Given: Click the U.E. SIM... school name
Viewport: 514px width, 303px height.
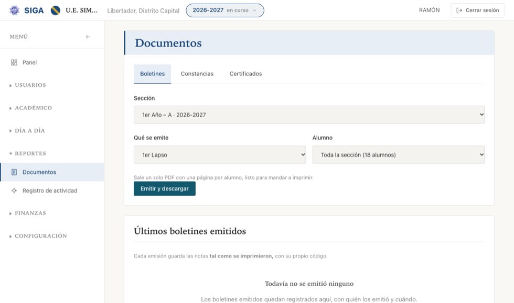Looking at the screenshot, I should pos(82,10).
